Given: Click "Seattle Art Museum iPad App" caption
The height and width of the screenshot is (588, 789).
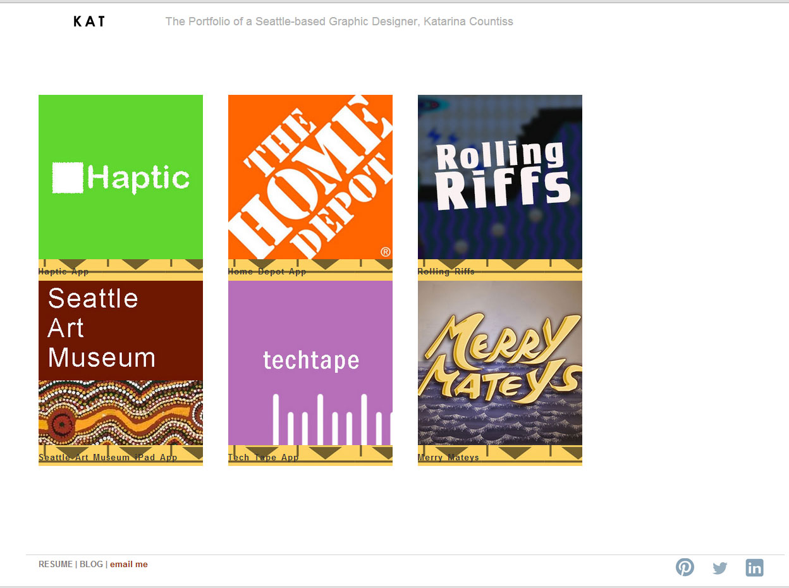Looking at the screenshot, I should coord(108,458).
